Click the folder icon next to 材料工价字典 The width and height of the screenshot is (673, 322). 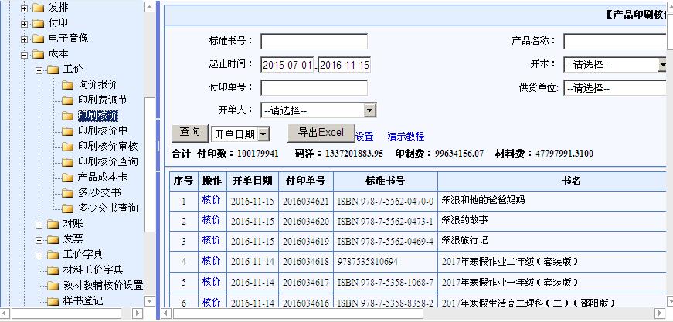pyautogui.click(x=53, y=270)
